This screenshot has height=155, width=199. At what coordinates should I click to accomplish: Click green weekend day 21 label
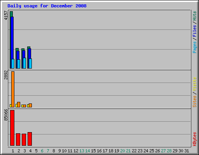128,151
